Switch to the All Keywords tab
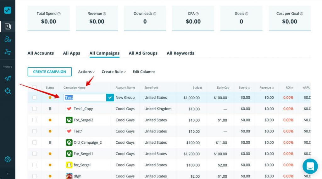322x179 pixels. (x=180, y=53)
